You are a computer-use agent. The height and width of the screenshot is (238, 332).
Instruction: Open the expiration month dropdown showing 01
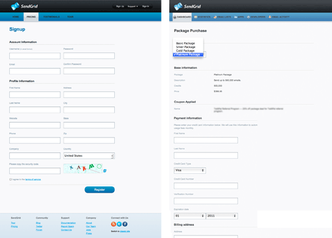click(190, 216)
